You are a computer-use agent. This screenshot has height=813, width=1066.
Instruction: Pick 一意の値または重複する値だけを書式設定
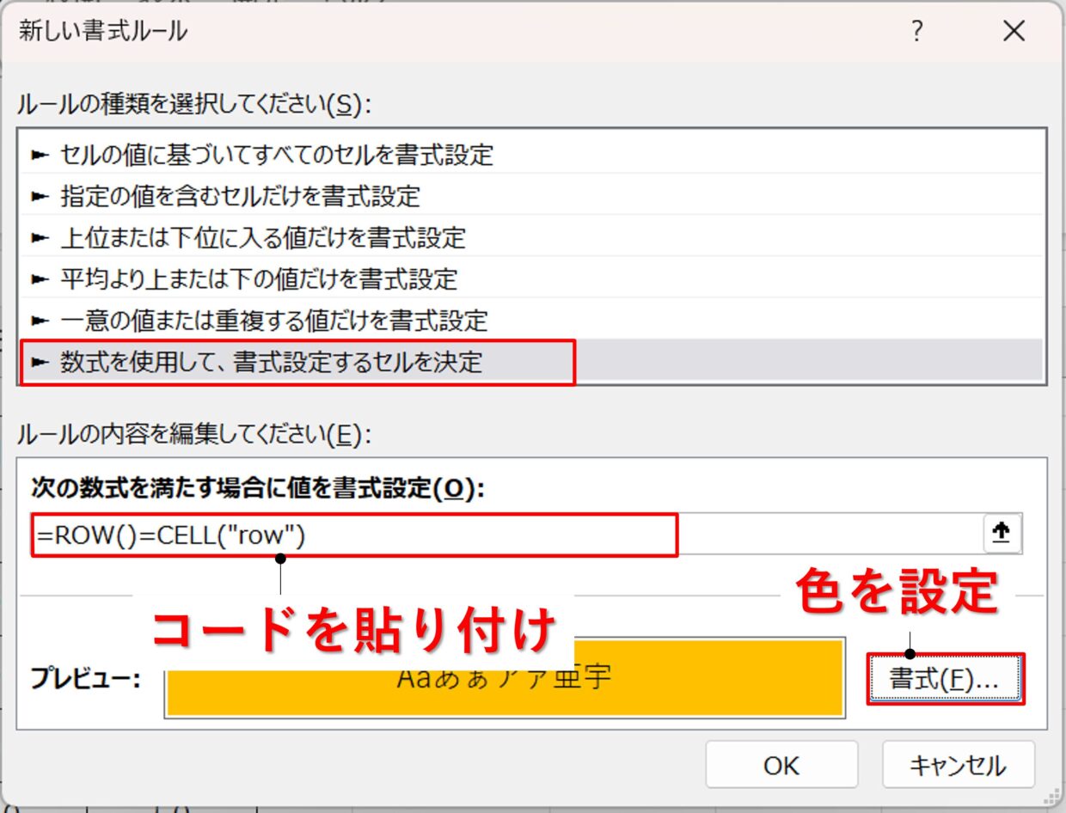coord(531,320)
